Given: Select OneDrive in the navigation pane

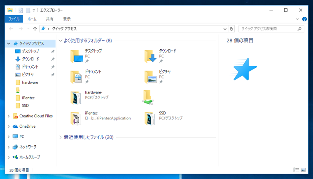Looking at the screenshot, I should pyautogui.click(x=27, y=126).
